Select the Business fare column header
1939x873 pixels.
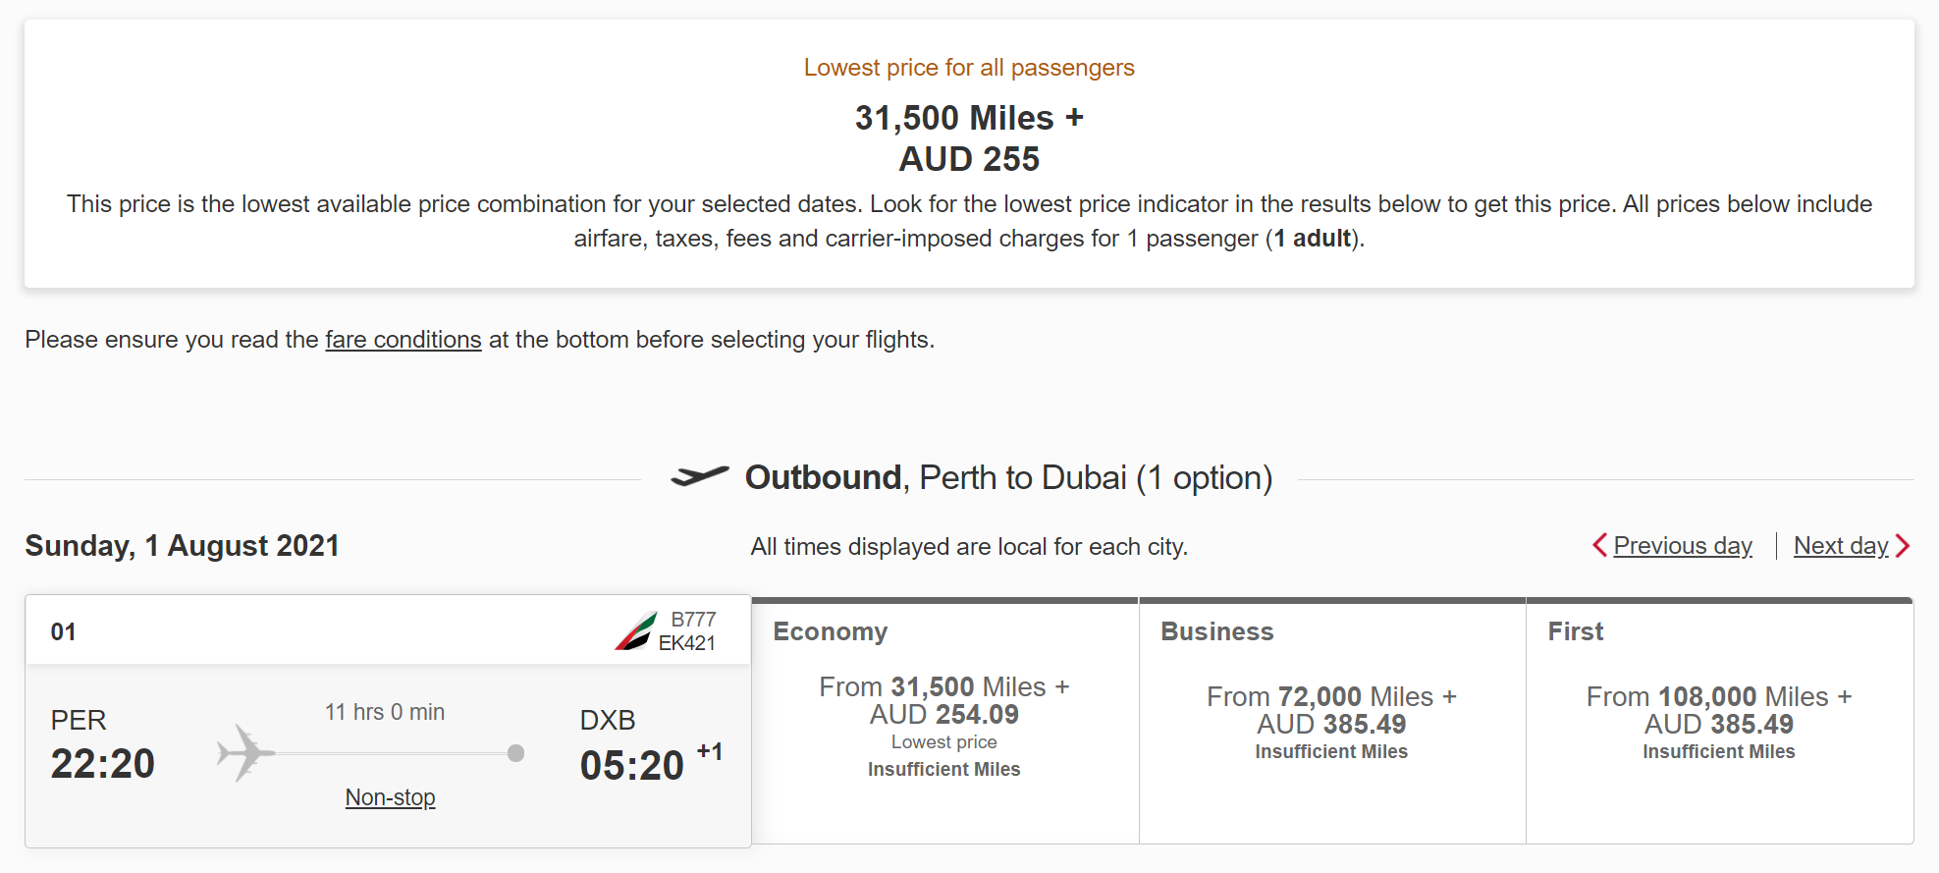(1216, 631)
